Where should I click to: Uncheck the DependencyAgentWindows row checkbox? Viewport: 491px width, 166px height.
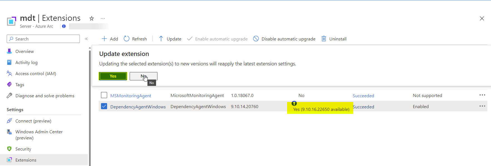104,106
